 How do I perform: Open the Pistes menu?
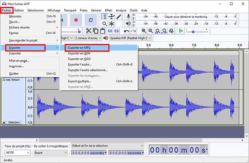point(83,10)
